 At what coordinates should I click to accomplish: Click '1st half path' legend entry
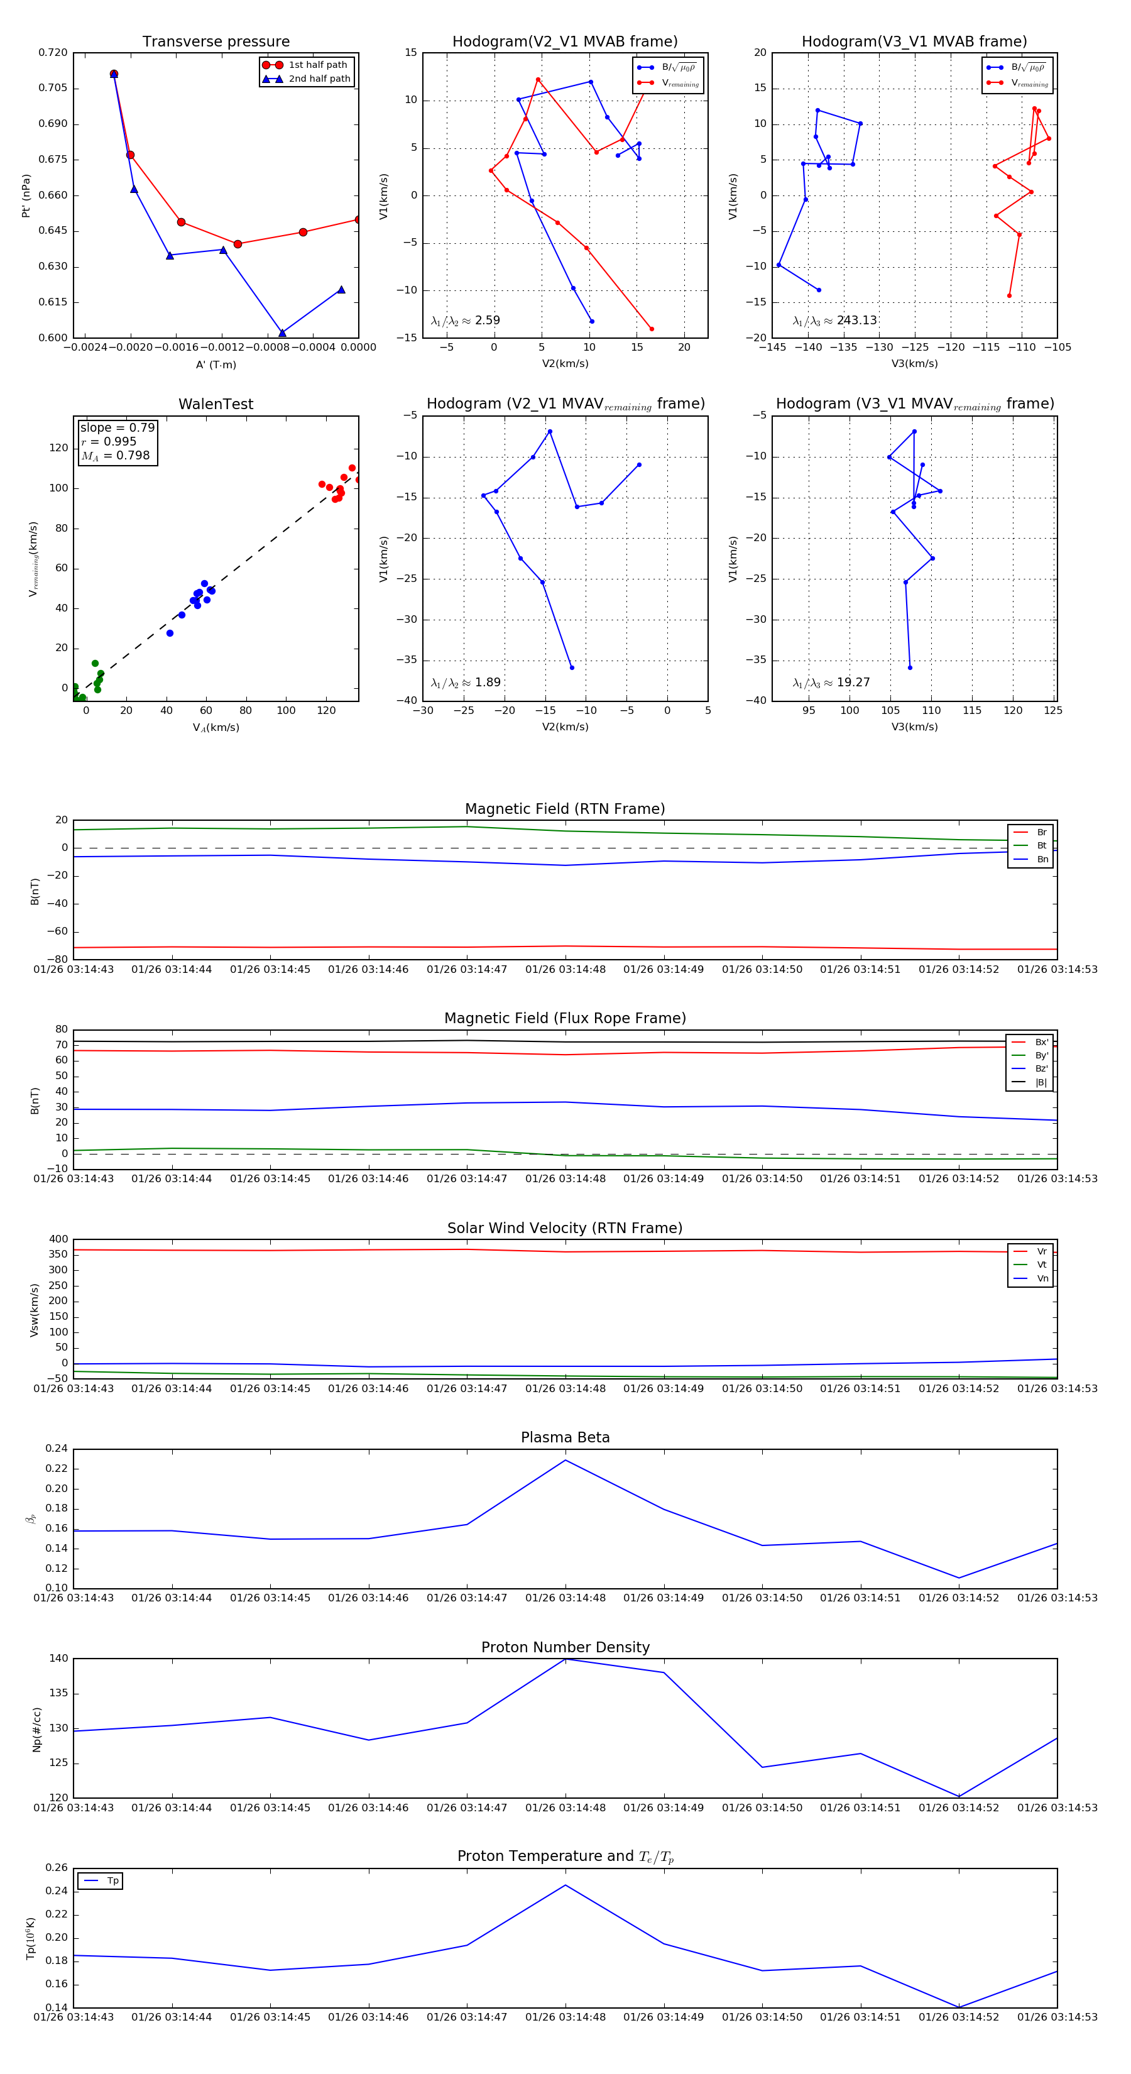click(x=306, y=65)
